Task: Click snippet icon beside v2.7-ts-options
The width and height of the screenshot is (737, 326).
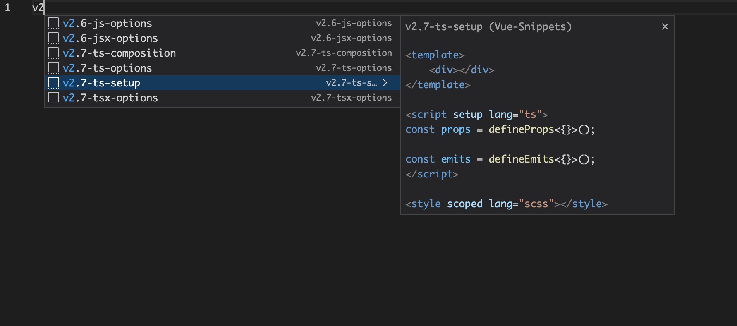Action: click(x=53, y=68)
